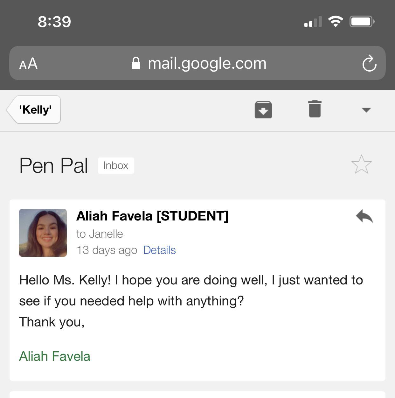Open Safari AA reader text options
The image size is (395, 398).
click(28, 64)
